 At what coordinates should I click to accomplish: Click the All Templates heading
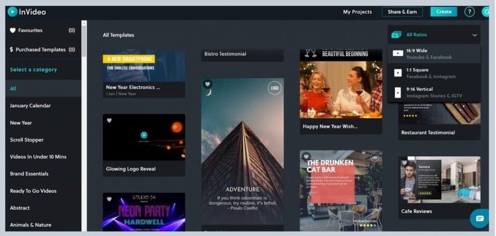pyautogui.click(x=118, y=35)
